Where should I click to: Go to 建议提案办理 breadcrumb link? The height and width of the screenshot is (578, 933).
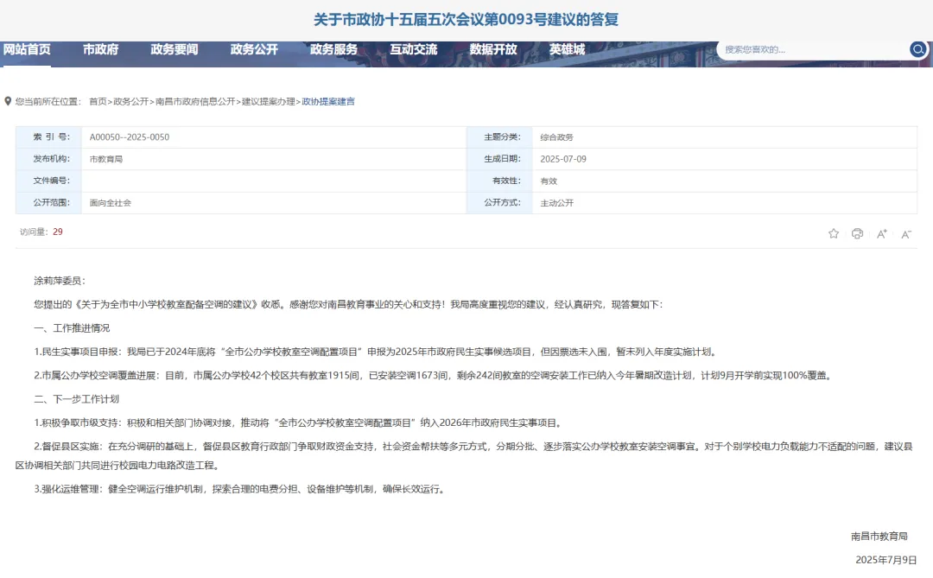(269, 102)
